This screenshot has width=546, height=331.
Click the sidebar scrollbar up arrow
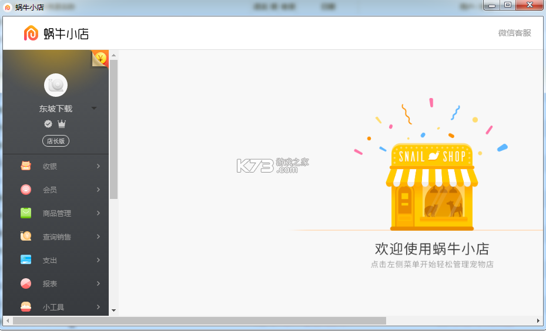point(113,55)
